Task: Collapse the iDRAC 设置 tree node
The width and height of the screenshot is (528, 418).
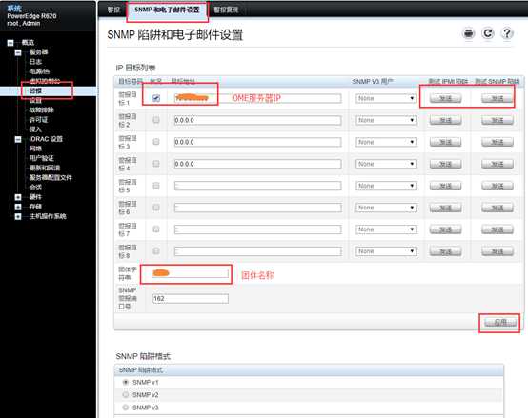Action: click(18, 139)
